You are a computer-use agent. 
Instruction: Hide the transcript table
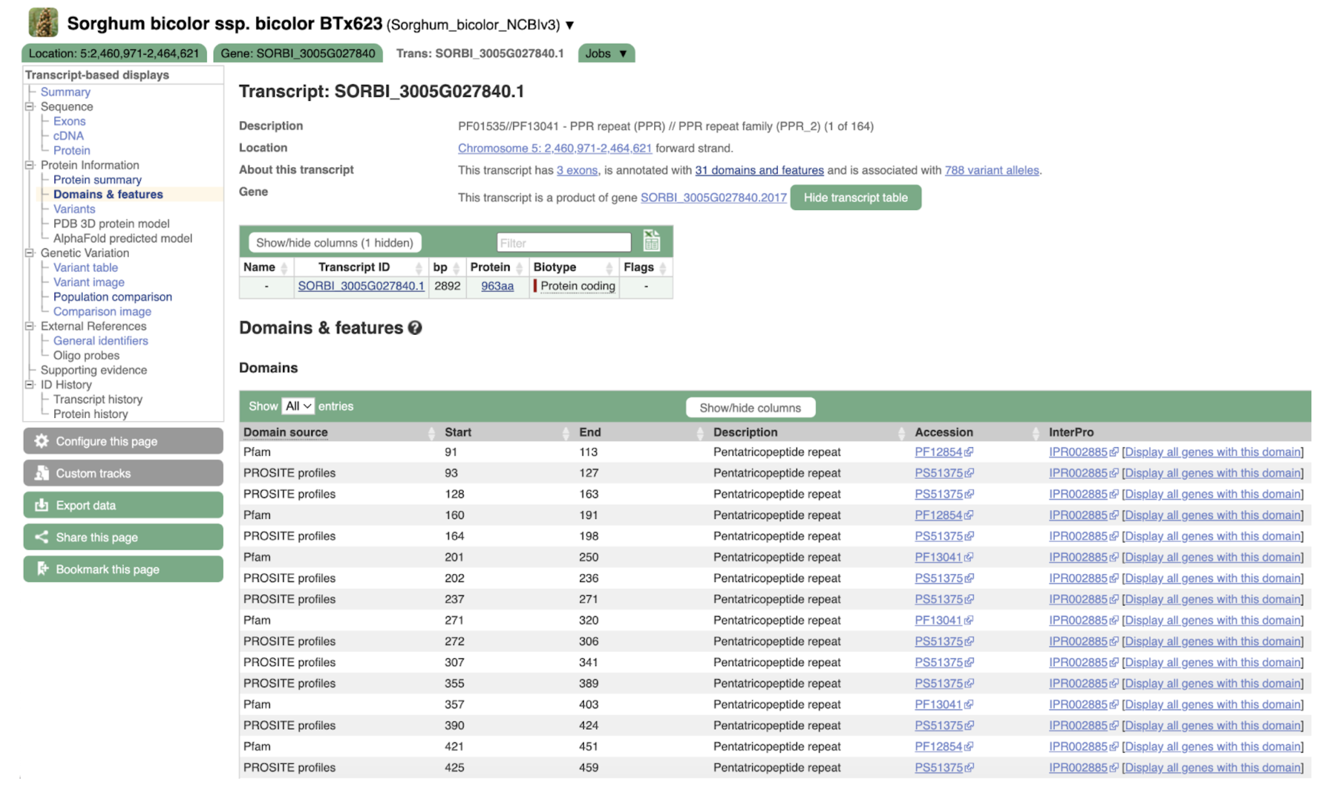coord(855,198)
